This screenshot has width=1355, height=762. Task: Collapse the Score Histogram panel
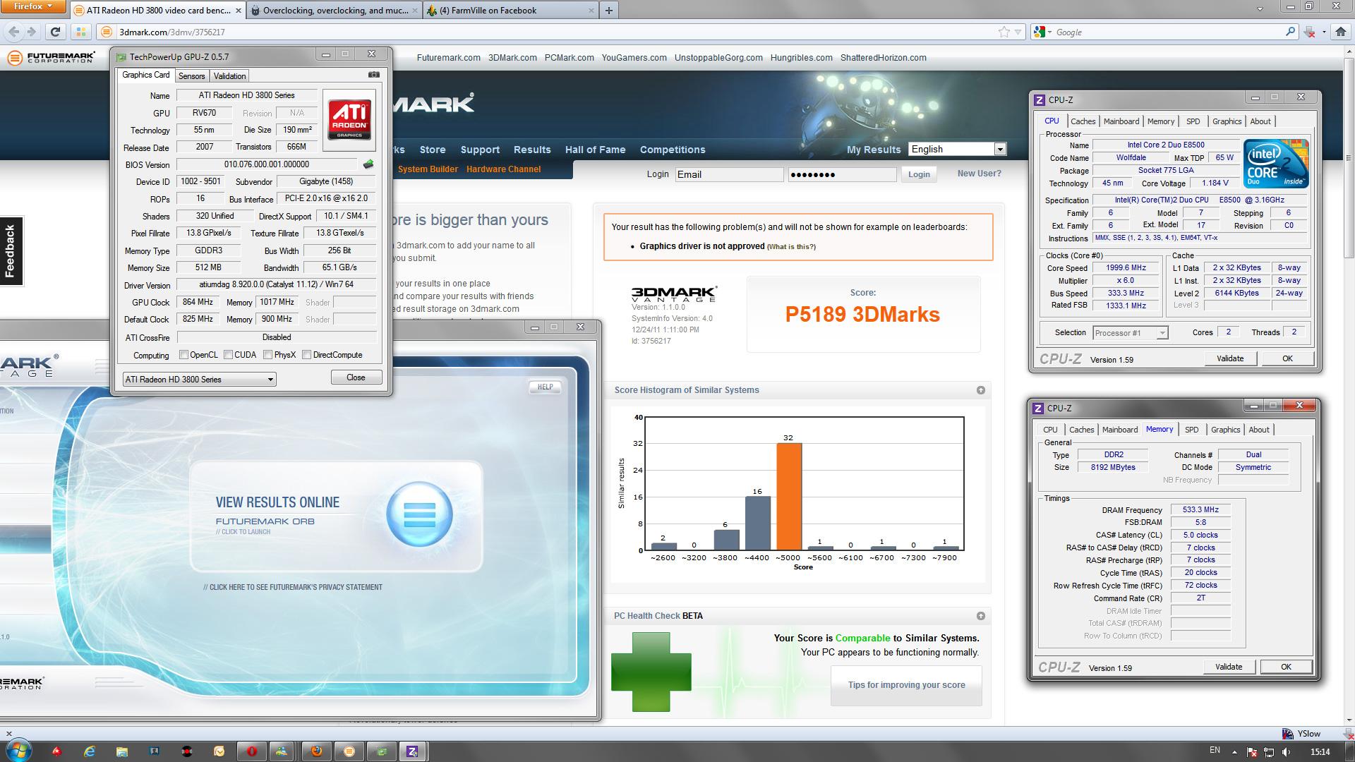click(x=980, y=390)
